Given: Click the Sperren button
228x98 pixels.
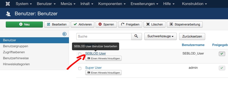Looking at the screenshot, I should 106,24.
